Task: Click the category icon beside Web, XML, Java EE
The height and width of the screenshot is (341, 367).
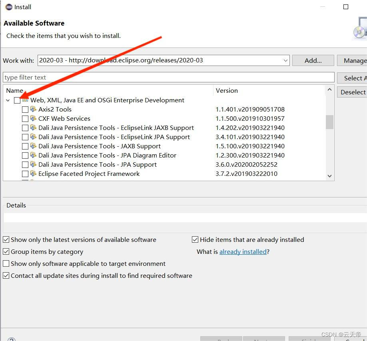Action: pos(25,100)
